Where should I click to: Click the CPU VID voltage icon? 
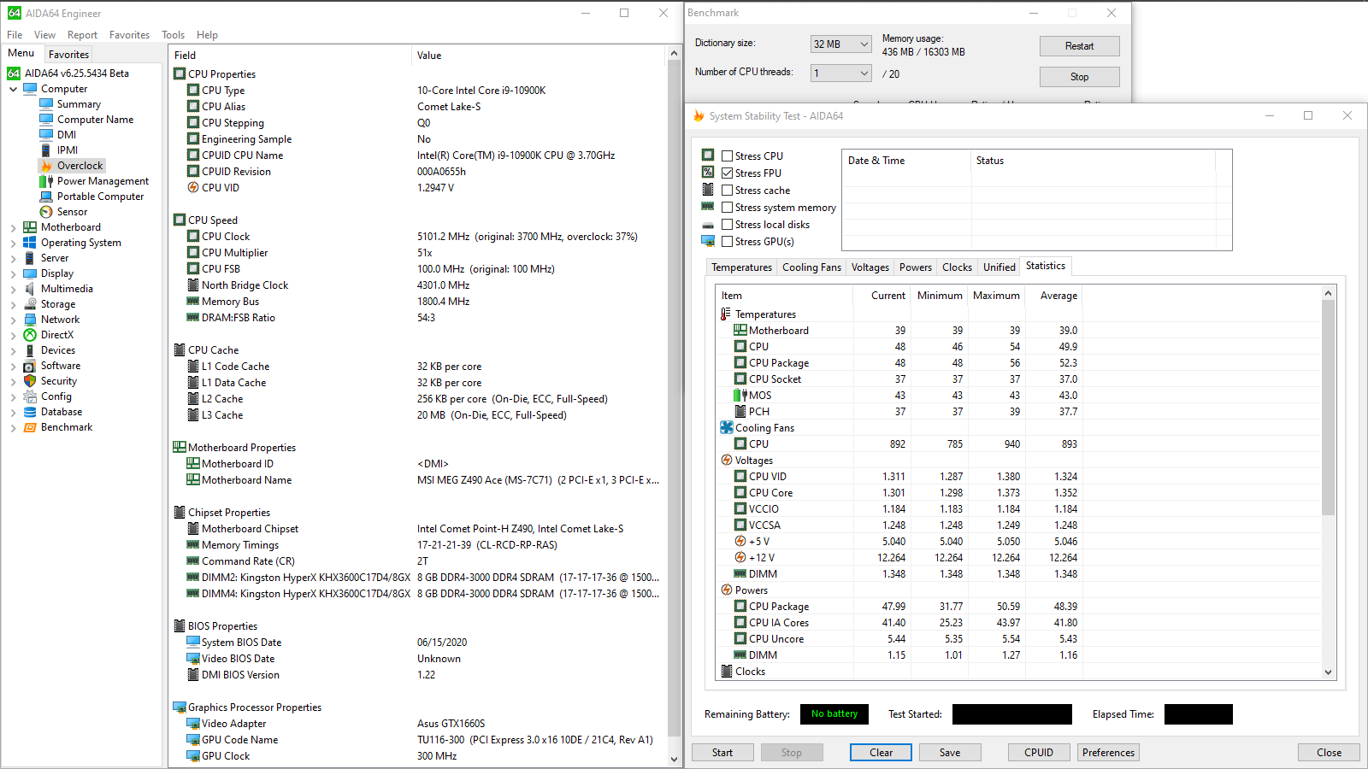click(193, 188)
